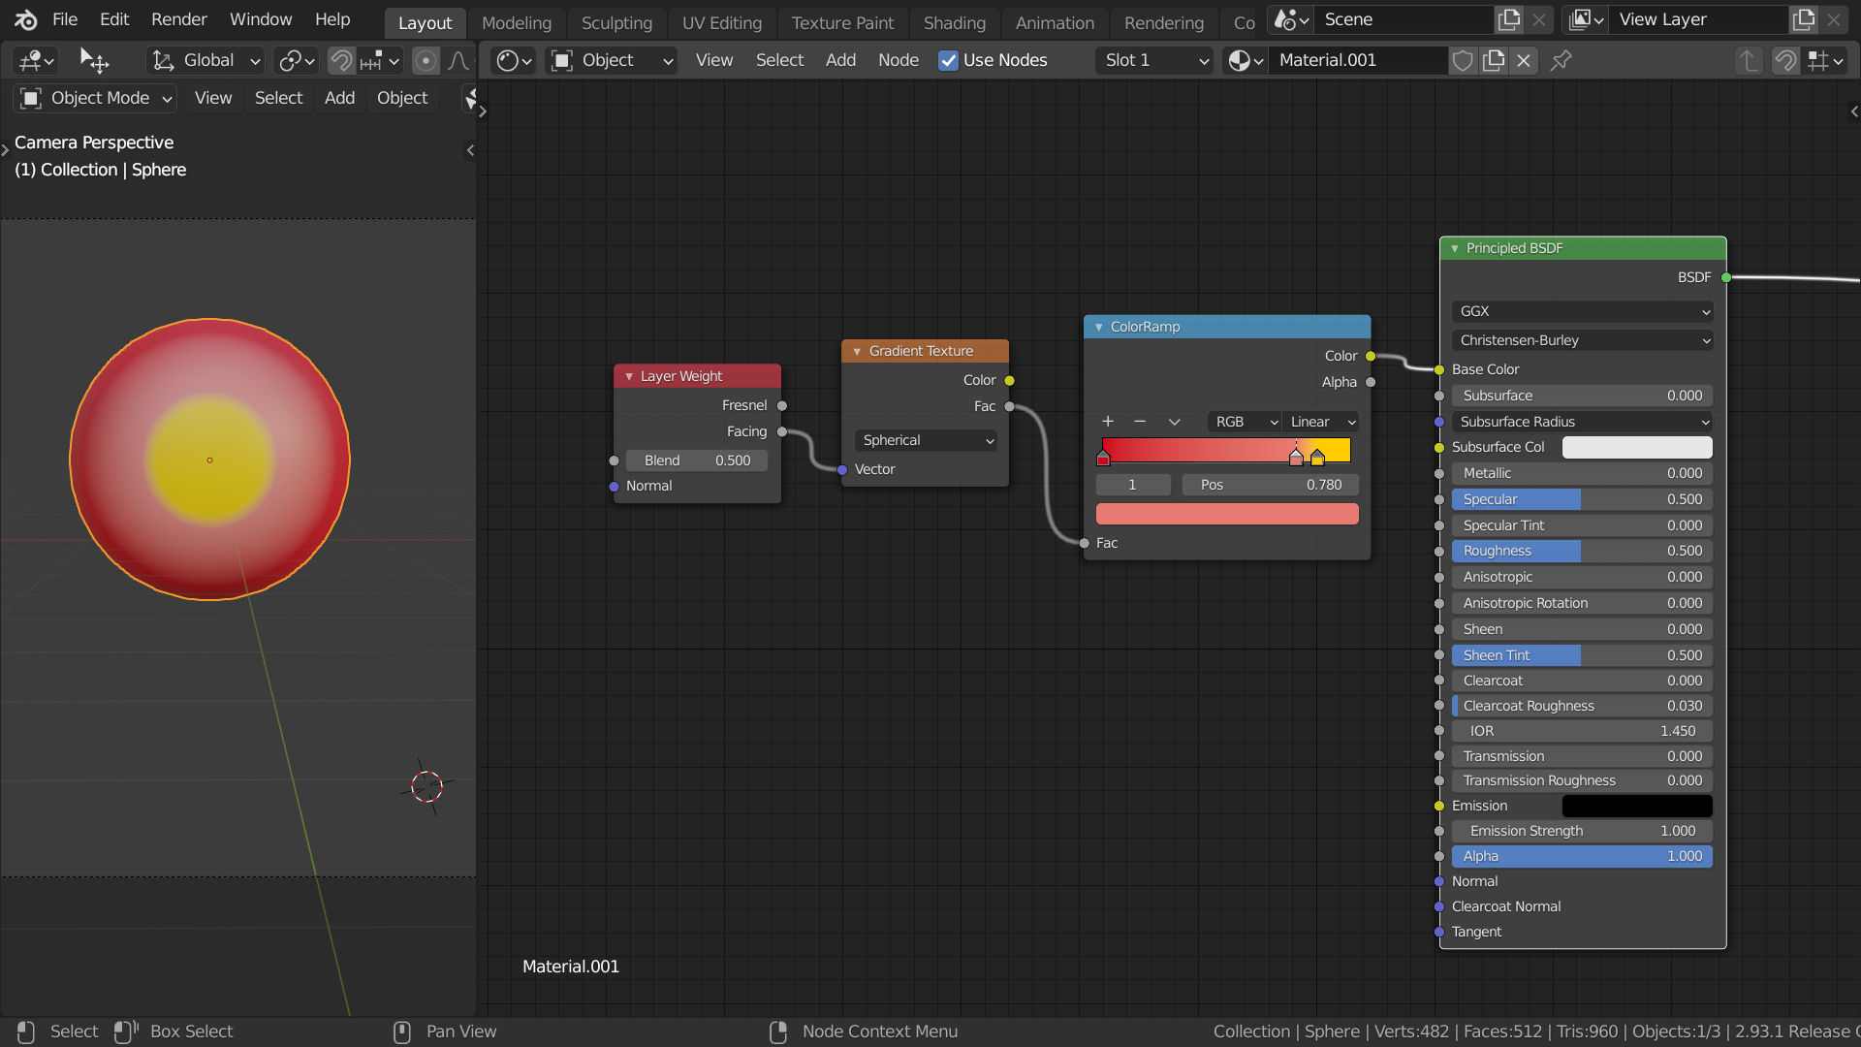Image resolution: width=1861 pixels, height=1047 pixels.
Task: Switch to the Shading workspace tab
Action: (x=954, y=23)
